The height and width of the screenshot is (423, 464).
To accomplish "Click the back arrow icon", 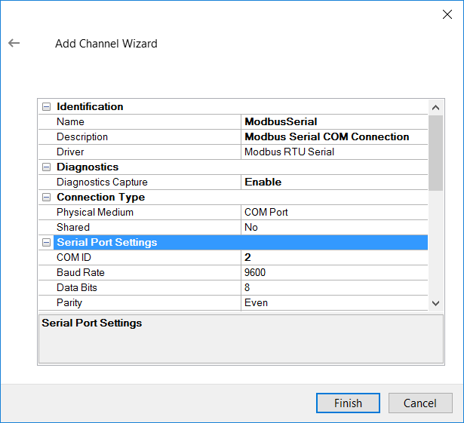I will click(14, 43).
